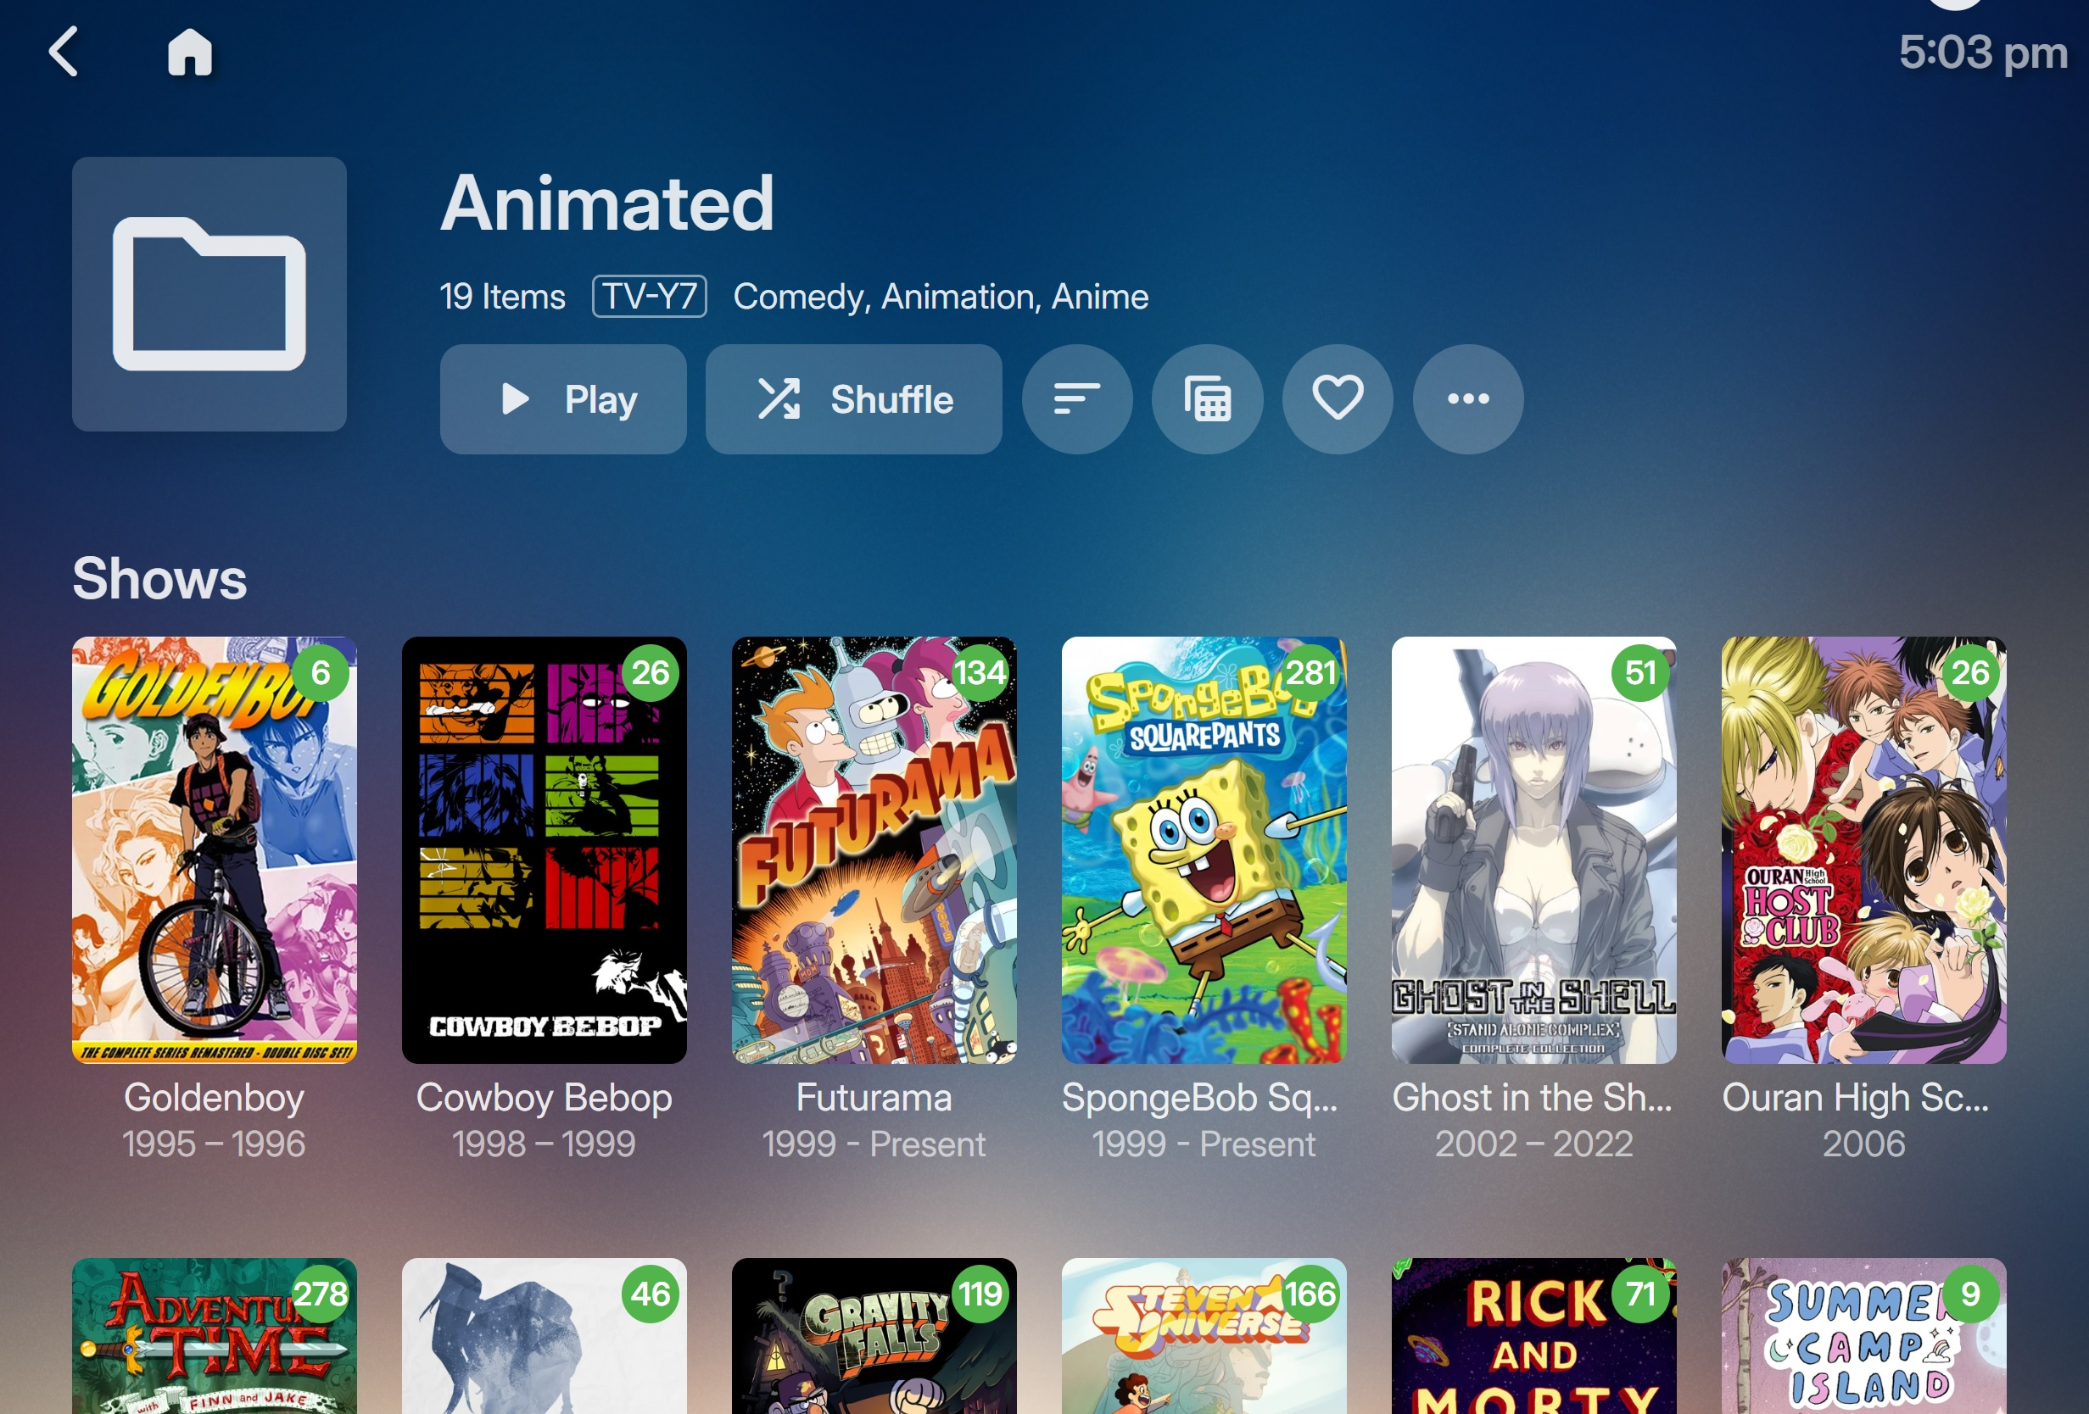Image resolution: width=2089 pixels, height=1414 pixels.
Task: Open the Goldenboy poster
Action: 214,849
